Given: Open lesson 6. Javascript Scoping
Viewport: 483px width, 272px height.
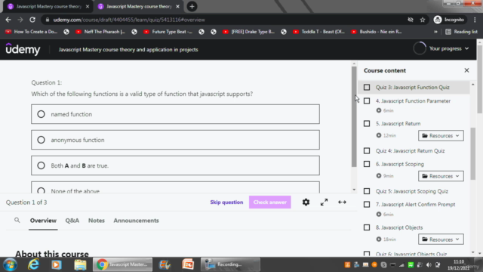Looking at the screenshot, I should pos(399,164).
